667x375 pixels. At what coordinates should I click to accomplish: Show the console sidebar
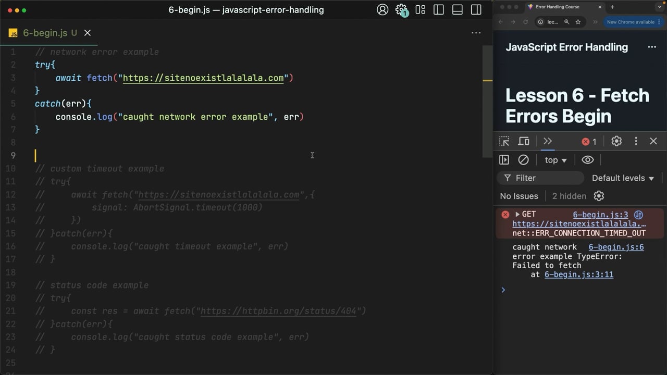[x=504, y=160]
